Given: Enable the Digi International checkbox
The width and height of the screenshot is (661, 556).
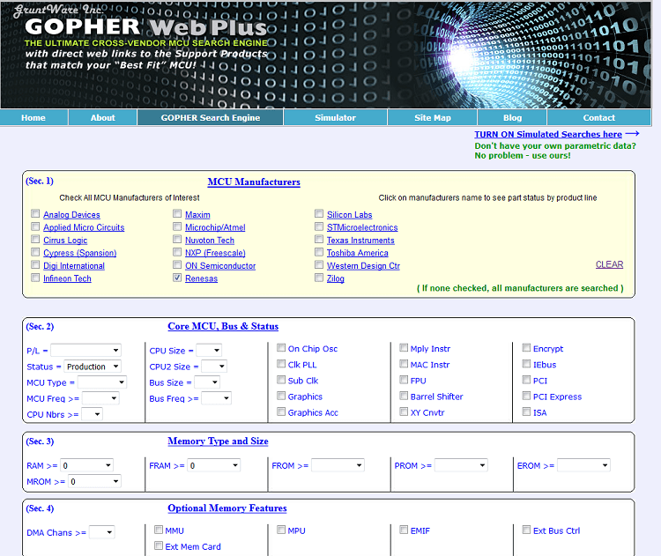Looking at the screenshot, I should (35, 264).
